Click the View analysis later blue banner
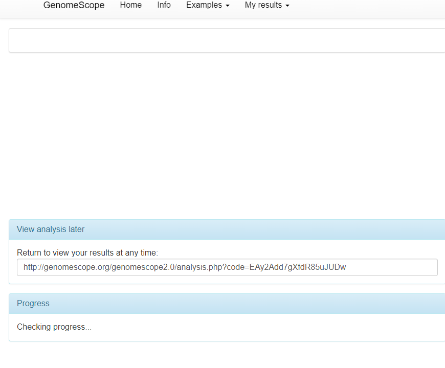Image resolution: width=445 pixels, height=368 pixels. [x=227, y=229]
